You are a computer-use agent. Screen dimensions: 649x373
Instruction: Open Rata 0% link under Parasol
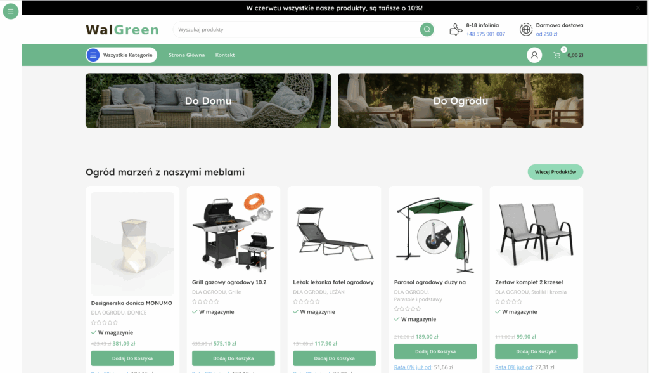[413, 367]
